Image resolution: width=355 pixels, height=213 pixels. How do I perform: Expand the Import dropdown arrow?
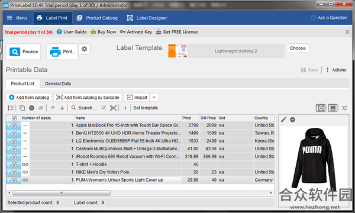[x=154, y=98]
